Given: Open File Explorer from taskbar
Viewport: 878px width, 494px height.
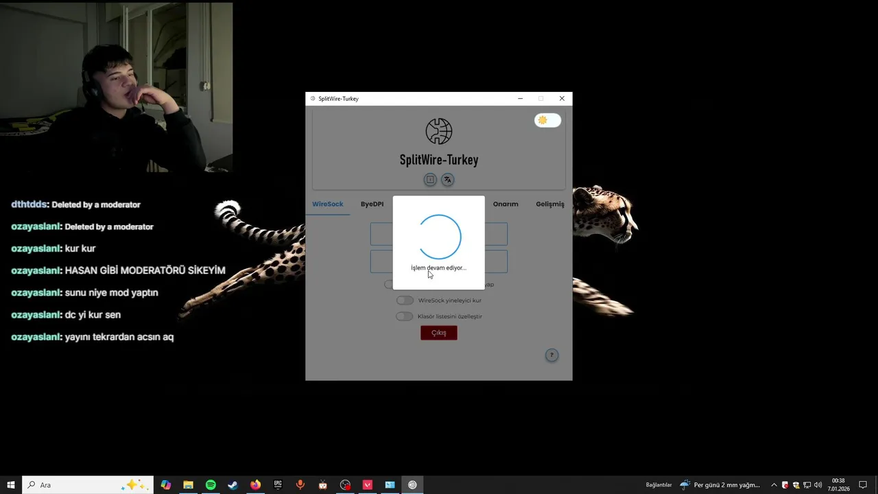Looking at the screenshot, I should click(x=188, y=485).
